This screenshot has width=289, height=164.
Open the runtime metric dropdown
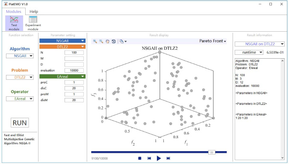[249, 52]
